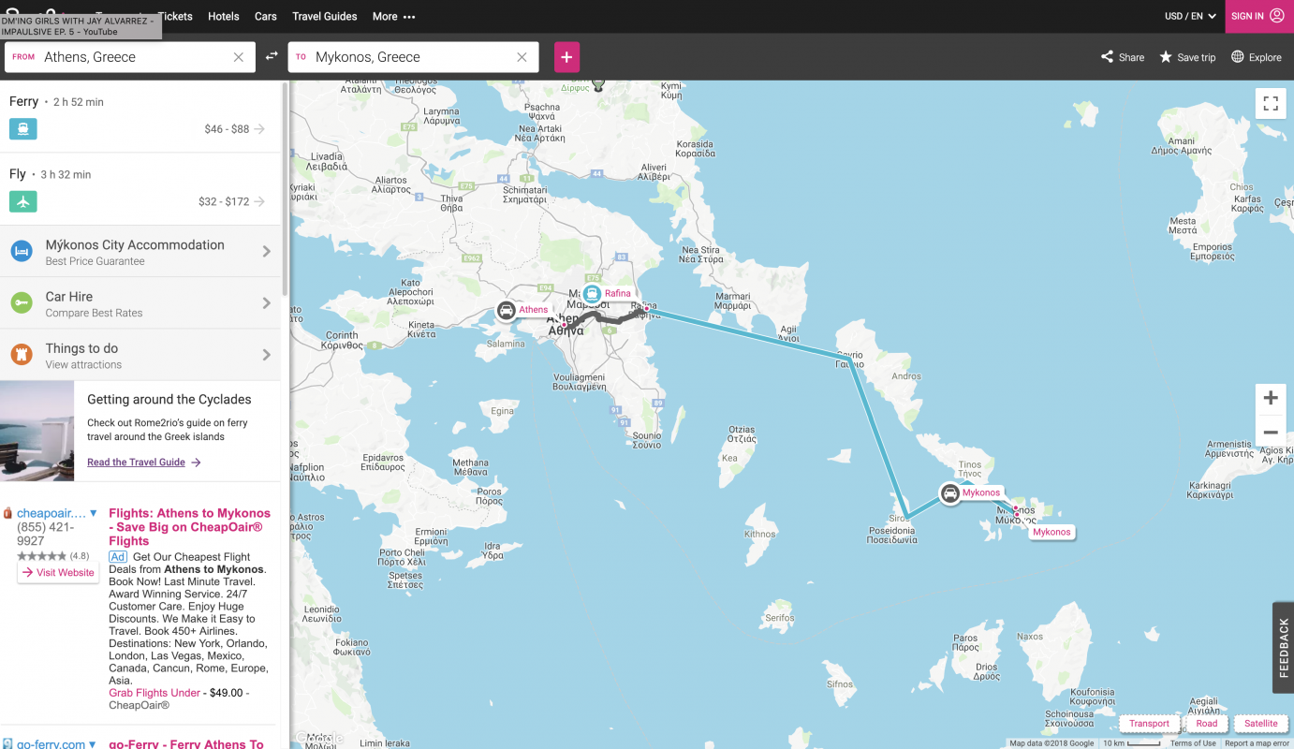Click the Athens car marker on map
Screen dimensions: 1294x749
click(x=507, y=311)
